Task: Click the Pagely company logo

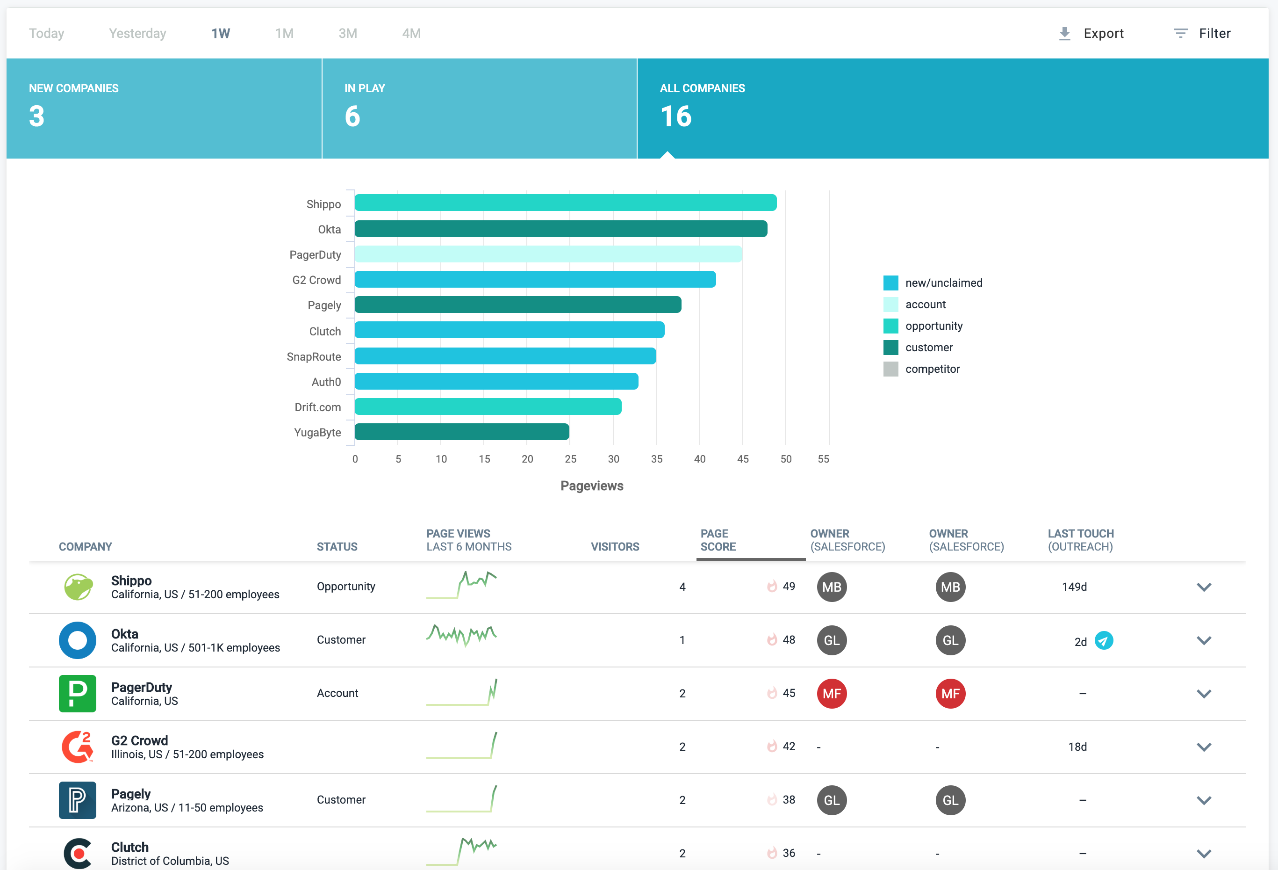Action: click(x=78, y=800)
